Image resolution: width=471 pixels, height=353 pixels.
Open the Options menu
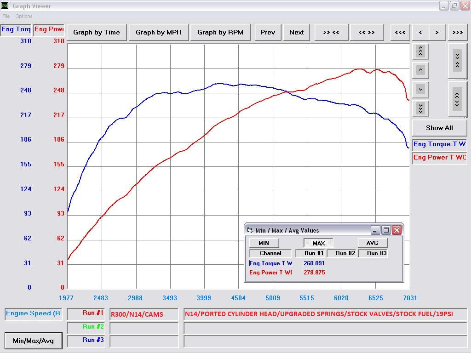tap(24, 16)
